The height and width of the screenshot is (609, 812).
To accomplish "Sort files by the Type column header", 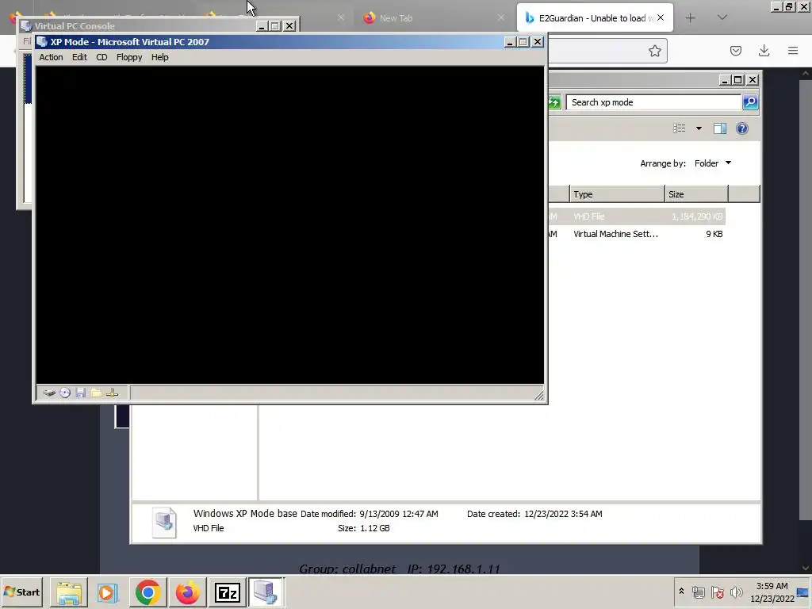I will tap(617, 194).
